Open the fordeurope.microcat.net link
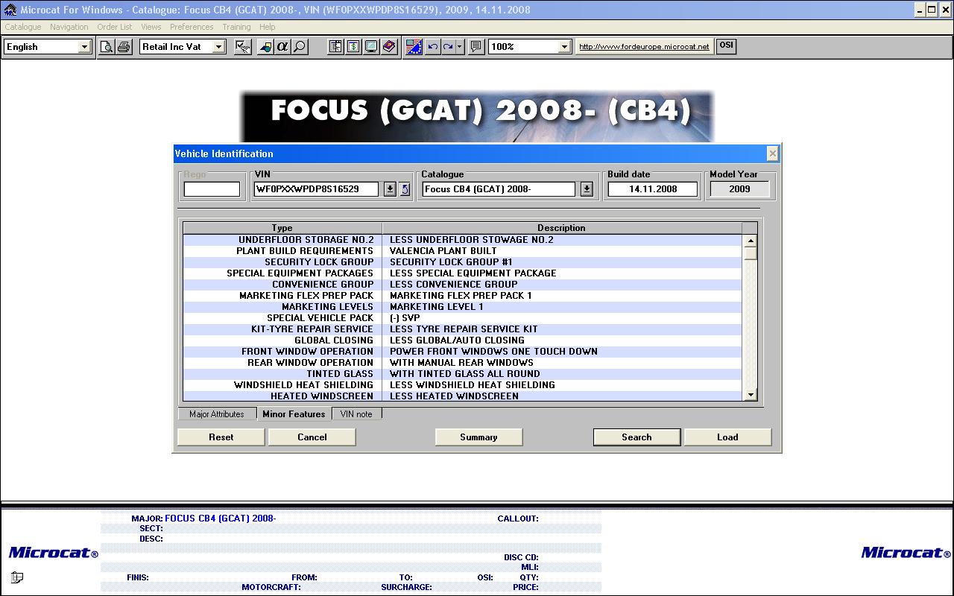954x596 pixels. 644,46
